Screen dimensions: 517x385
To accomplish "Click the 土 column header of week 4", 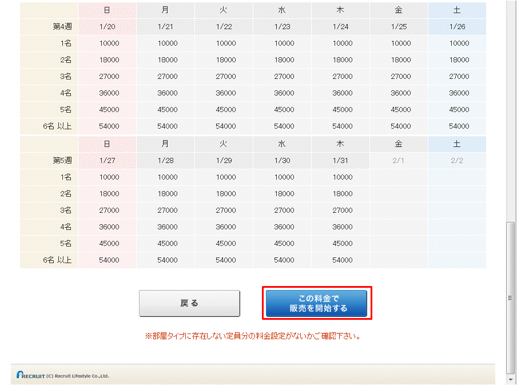I will tap(457, 10).
